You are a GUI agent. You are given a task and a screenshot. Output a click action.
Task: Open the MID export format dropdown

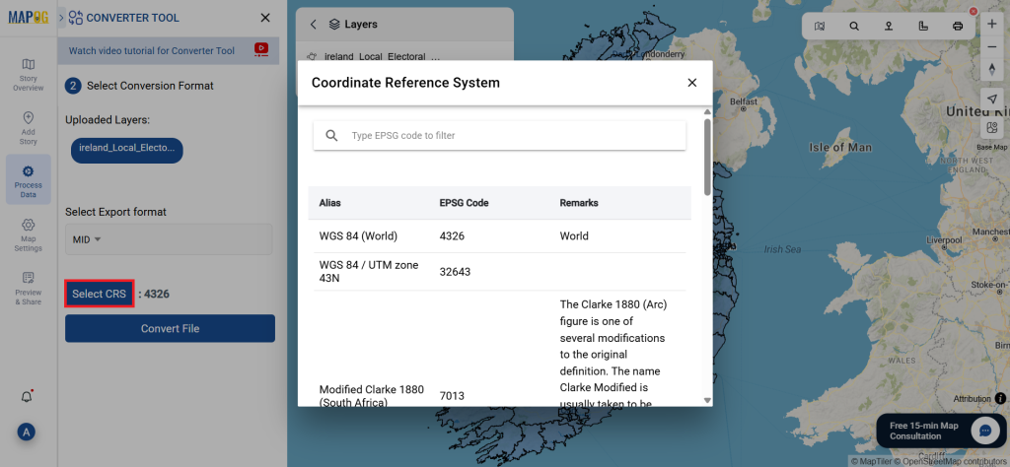point(169,239)
